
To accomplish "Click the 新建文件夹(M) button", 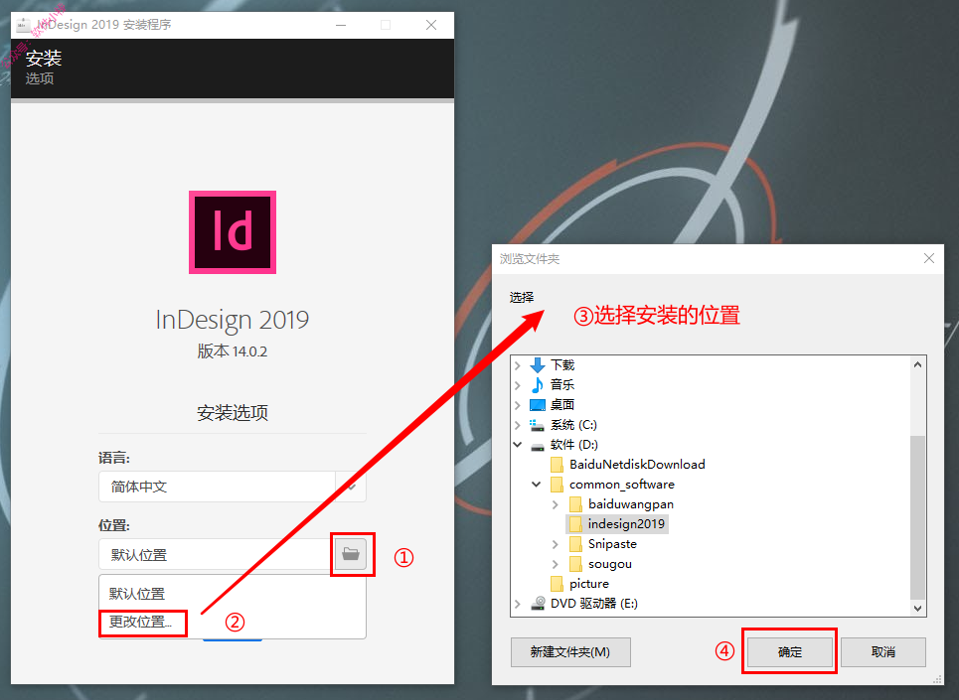I will click(x=570, y=651).
